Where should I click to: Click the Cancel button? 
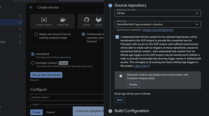[50, 112]
